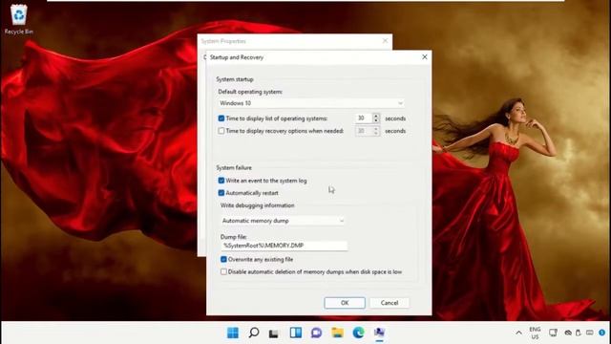Launch Microsoft Edge from taskbar
The width and height of the screenshot is (611, 344).
click(x=359, y=333)
